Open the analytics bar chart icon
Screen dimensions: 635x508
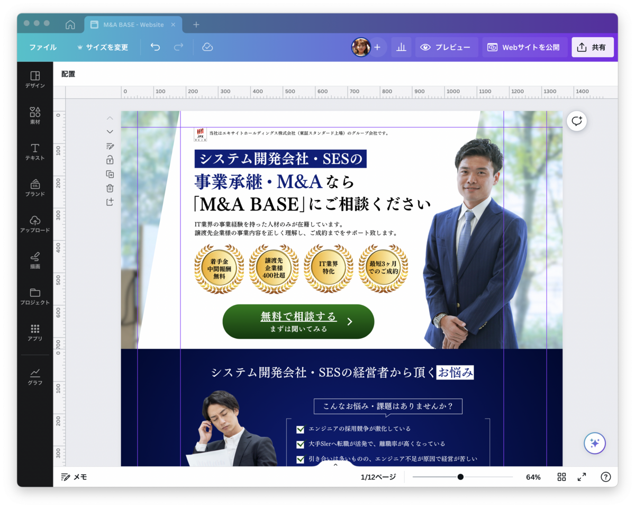click(x=401, y=47)
